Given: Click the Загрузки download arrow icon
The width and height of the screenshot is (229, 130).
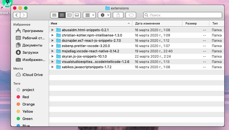Looking at the screenshot, I should [18, 52].
